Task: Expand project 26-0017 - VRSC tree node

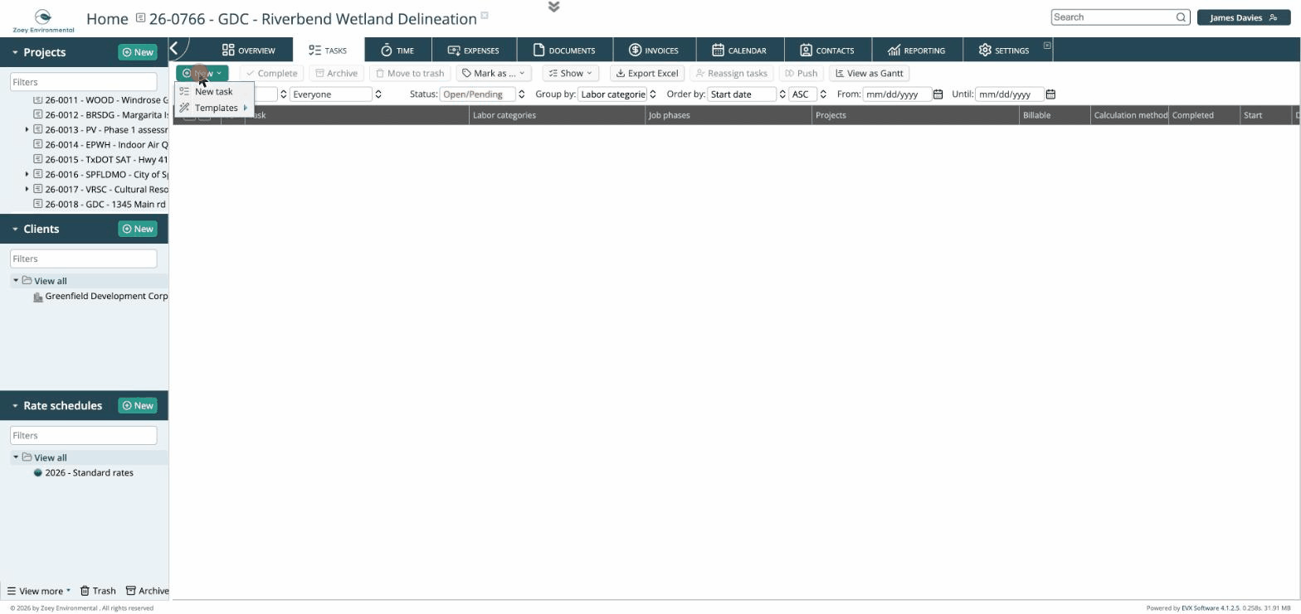Action: coord(27,190)
